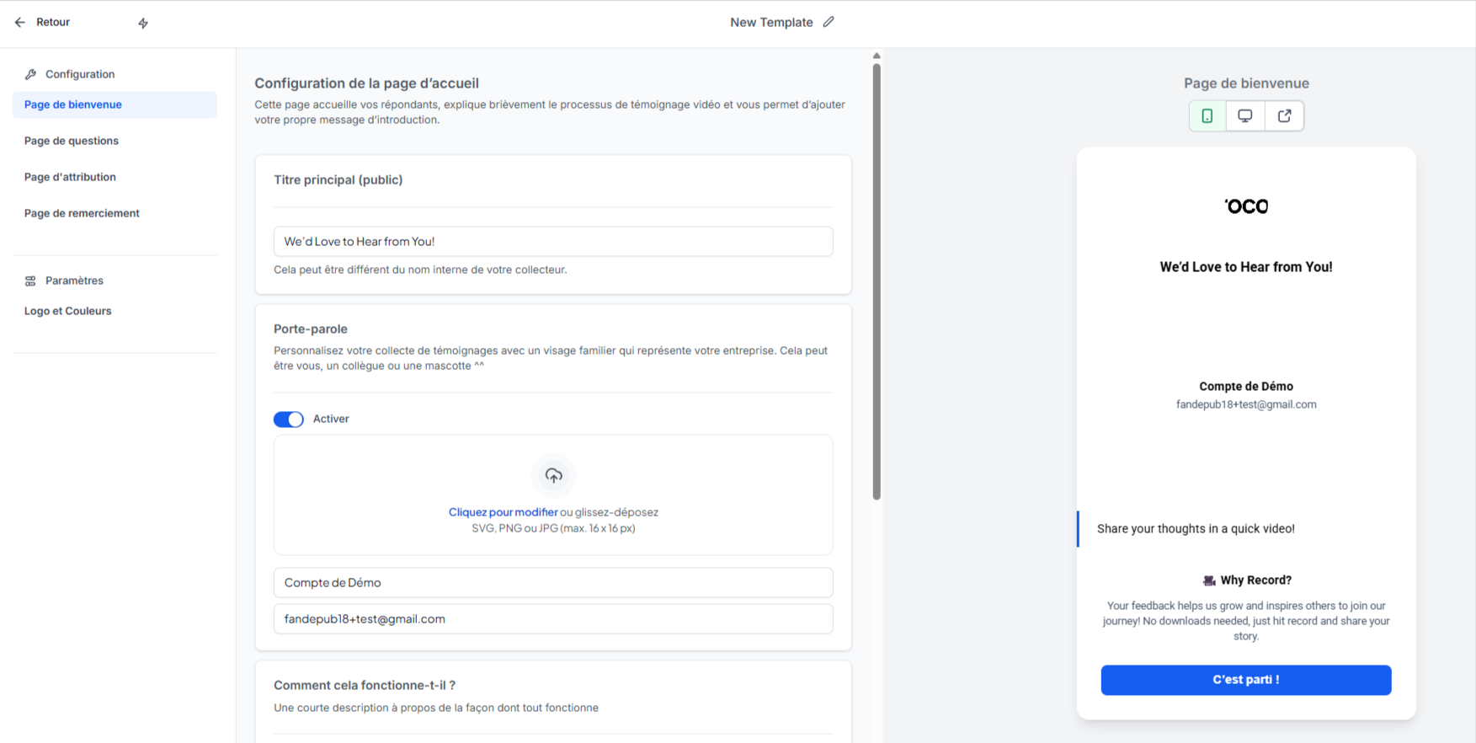This screenshot has width=1476, height=743.
Task: Click the scrollbar up arrow
Action: click(877, 56)
